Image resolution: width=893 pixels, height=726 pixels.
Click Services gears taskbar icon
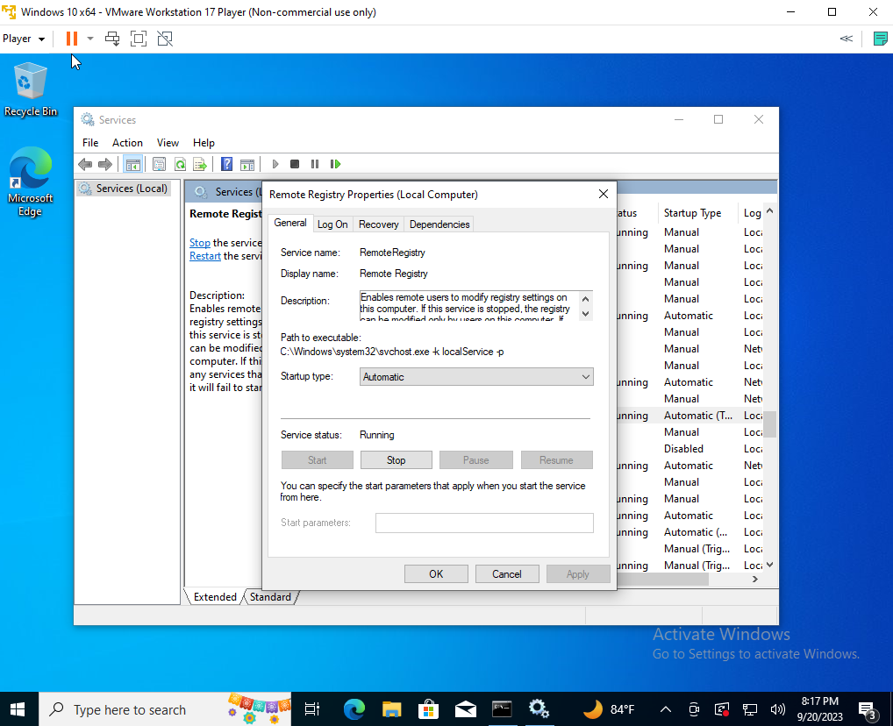[539, 709]
